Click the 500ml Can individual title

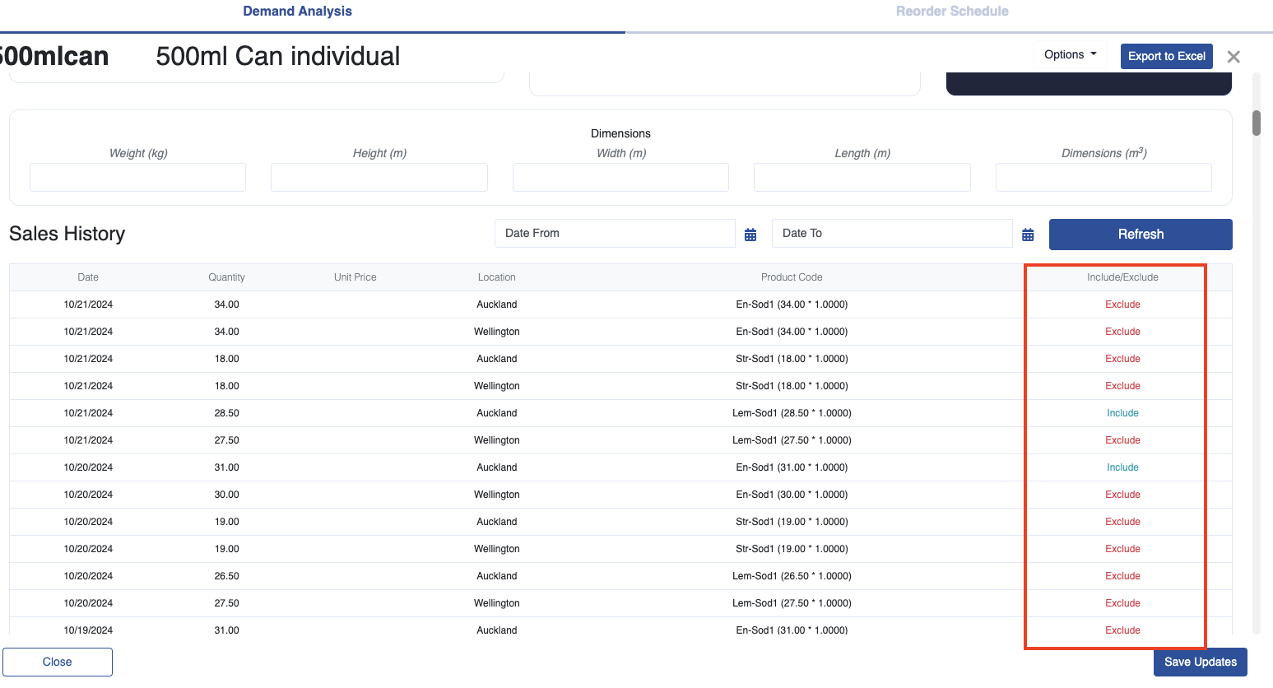pyautogui.click(x=278, y=56)
